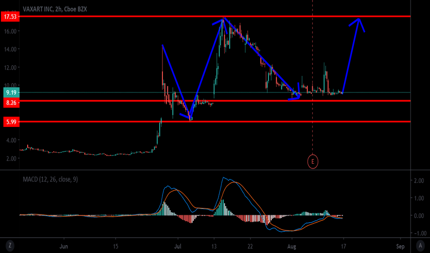The image size is (430, 253).
Task: Click the current price 9.19 label
Action: 11,92
